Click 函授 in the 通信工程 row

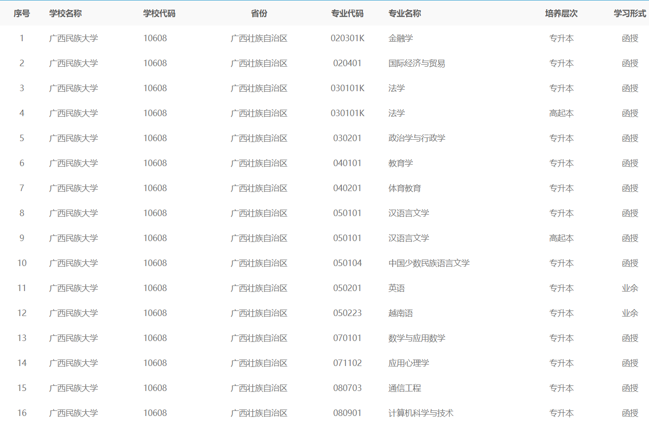(x=630, y=388)
